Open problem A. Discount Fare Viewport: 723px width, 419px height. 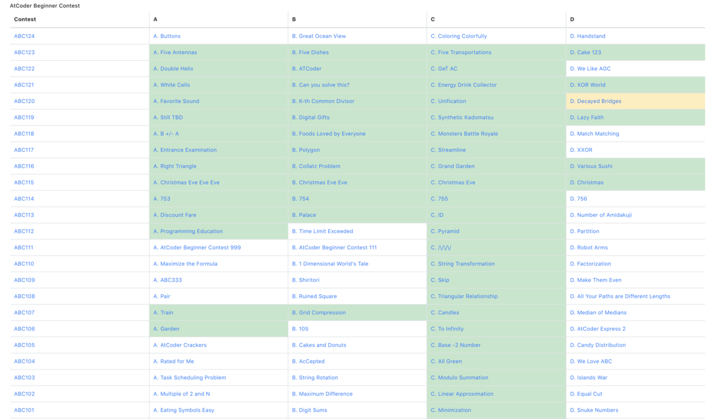pos(174,215)
